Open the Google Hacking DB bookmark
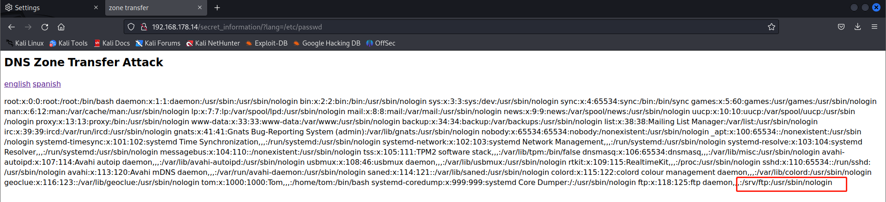Image resolution: width=886 pixels, height=202 pixels. point(327,43)
